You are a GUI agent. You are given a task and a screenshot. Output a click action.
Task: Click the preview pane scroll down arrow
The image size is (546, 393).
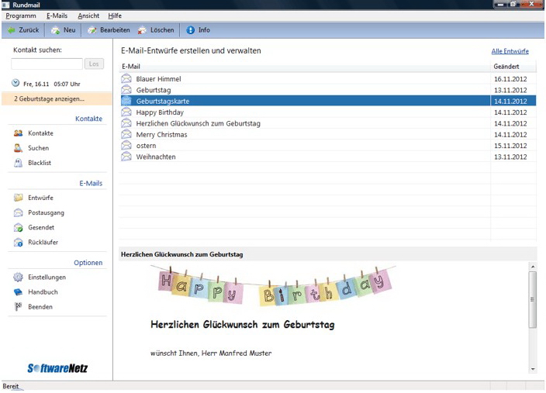533,368
